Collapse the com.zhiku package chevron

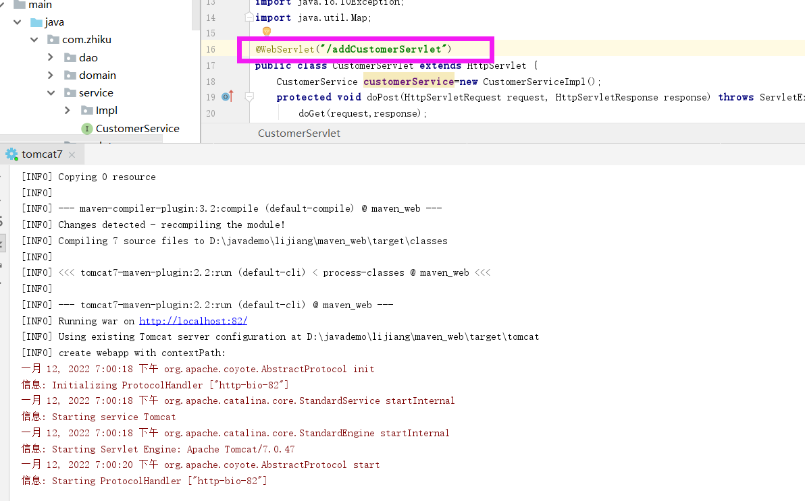point(34,40)
